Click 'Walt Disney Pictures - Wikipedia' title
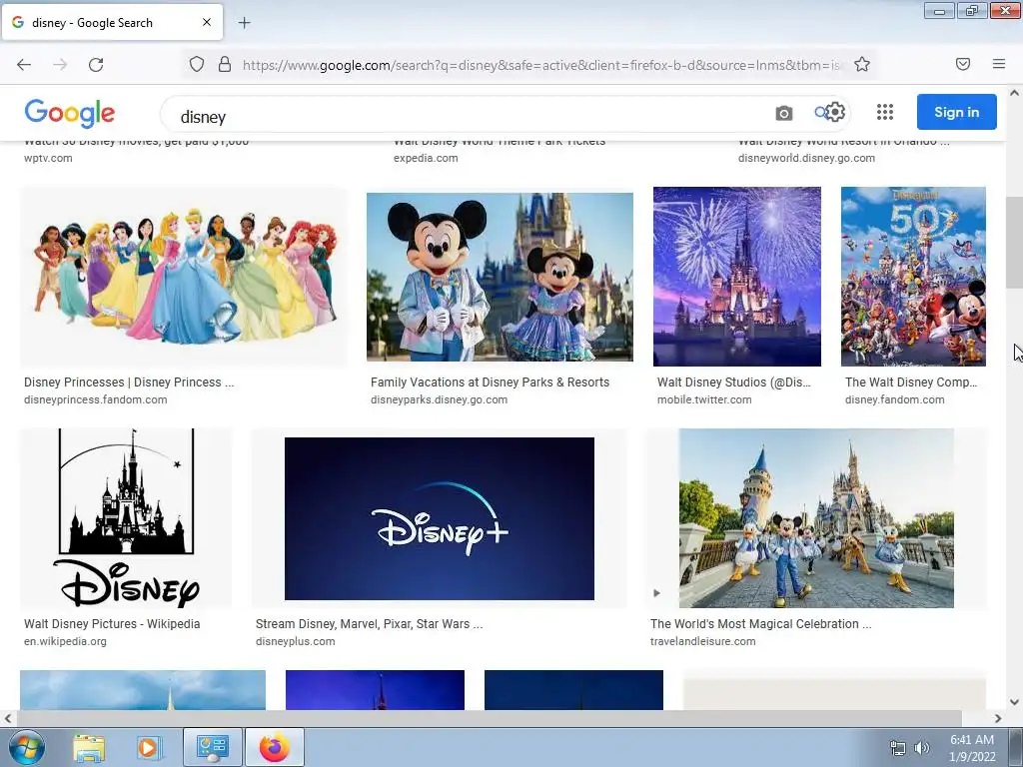The image size is (1023, 767). (112, 623)
